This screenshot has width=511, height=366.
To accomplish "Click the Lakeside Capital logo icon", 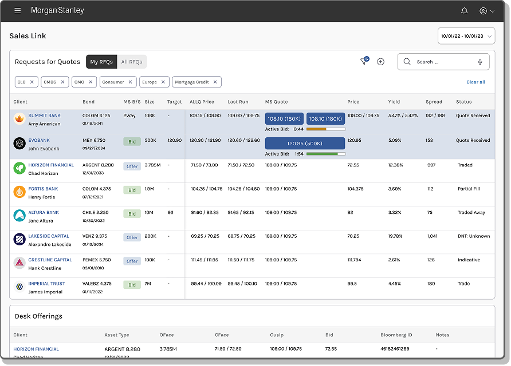I will pyautogui.click(x=19, y=240).
